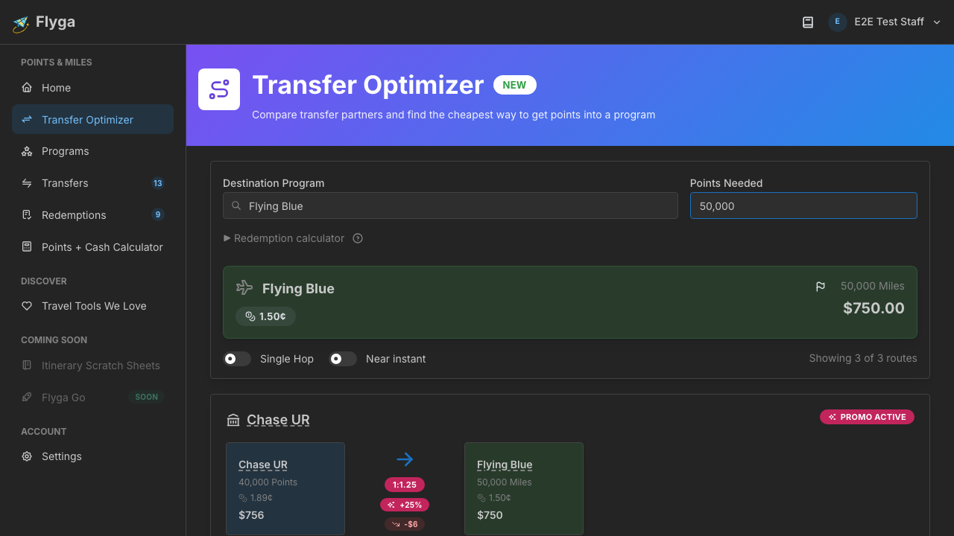Click the Redemption calculator help icon
The height and width of the screenshot is (536, 954).
pyautogui.click(x=358, y=238)
